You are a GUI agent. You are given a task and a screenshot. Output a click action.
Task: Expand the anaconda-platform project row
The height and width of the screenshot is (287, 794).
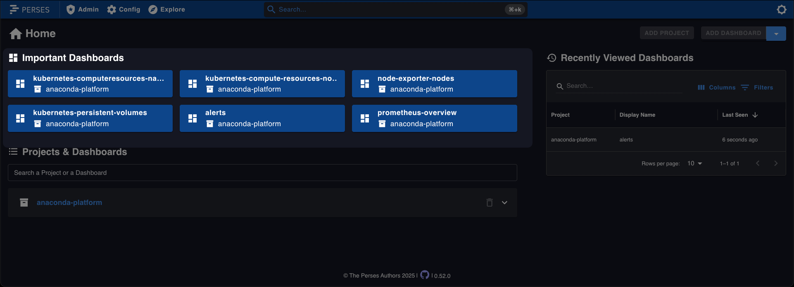tap(504, 202)
